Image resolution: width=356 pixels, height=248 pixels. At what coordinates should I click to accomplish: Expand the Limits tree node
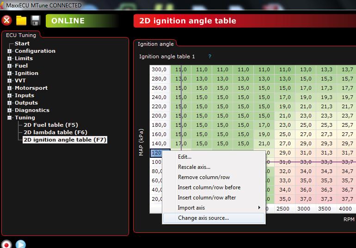pos(9,58)
